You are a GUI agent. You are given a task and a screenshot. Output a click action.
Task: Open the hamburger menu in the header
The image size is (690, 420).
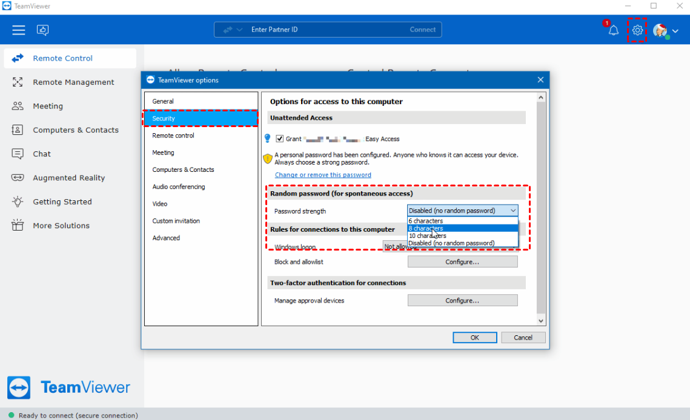(19, 30)
